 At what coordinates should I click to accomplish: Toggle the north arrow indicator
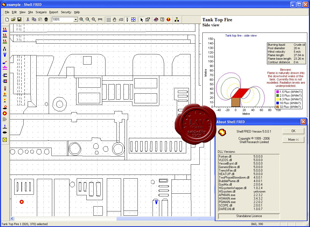127,19
